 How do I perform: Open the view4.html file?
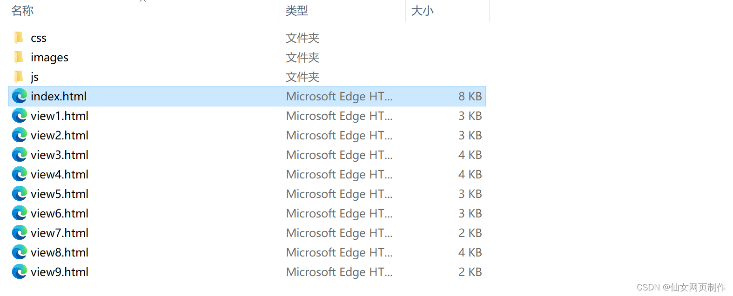59,174
